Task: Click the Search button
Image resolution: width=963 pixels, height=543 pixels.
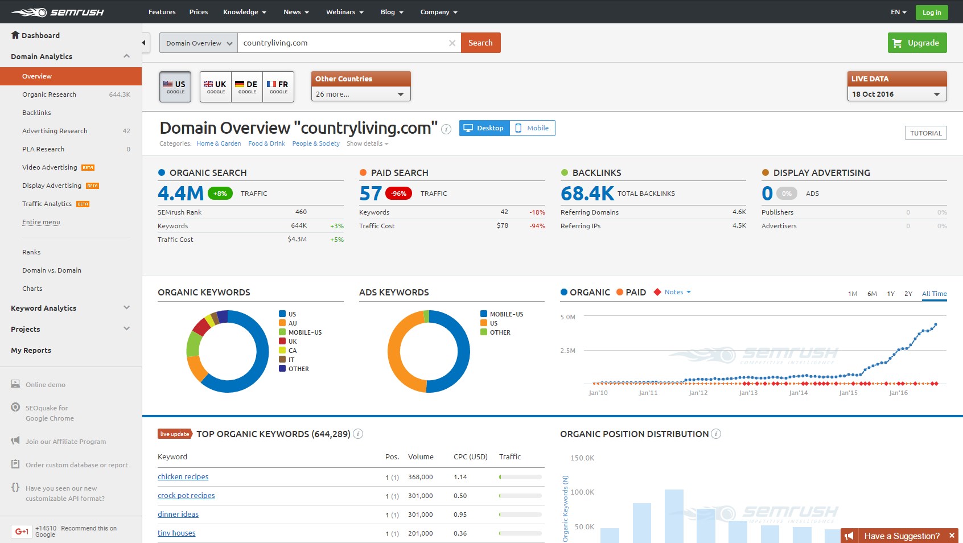Action: (x=481, y=43)
